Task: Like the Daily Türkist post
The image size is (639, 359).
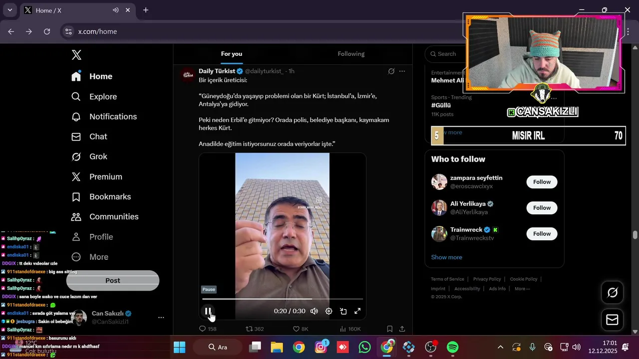Action: 301,329
